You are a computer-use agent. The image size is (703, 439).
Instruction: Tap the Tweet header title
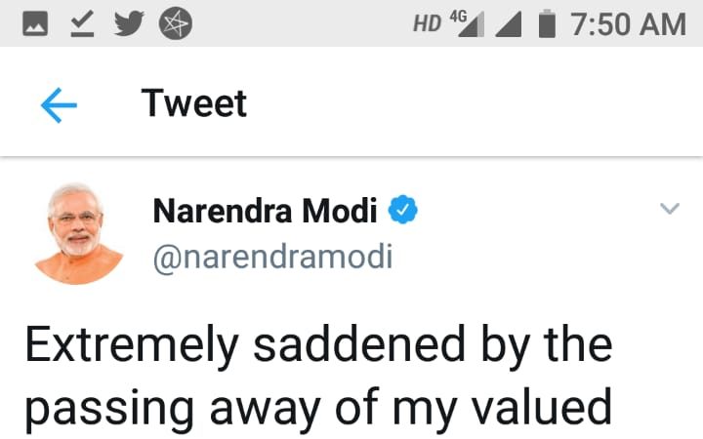(194, 103)
